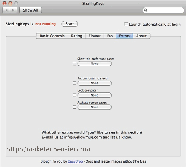
Task: Go back with the left arrow button
Action: [6, 10]
